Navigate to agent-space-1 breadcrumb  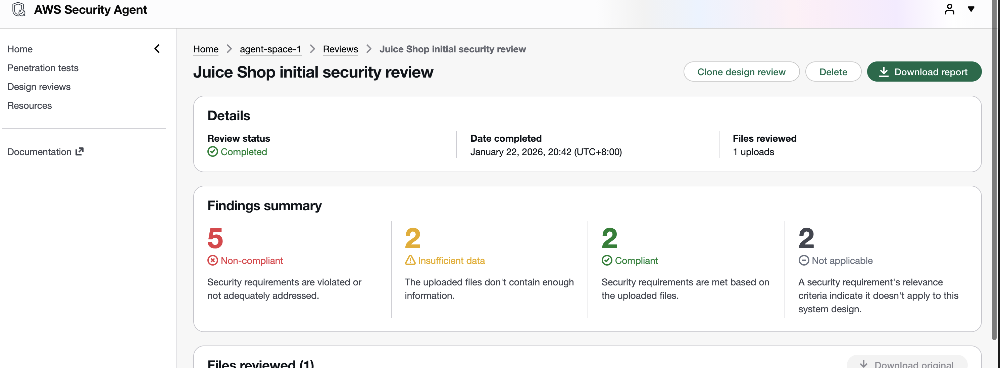tap(270, 49)
